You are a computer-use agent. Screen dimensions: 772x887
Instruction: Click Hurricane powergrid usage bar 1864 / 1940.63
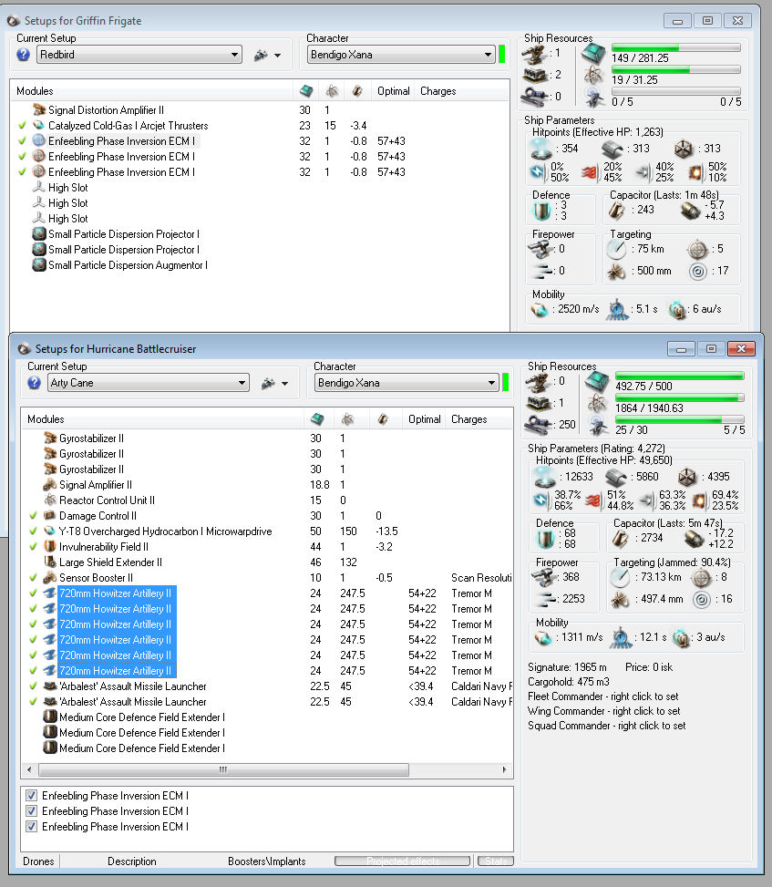tap(679, 398)
